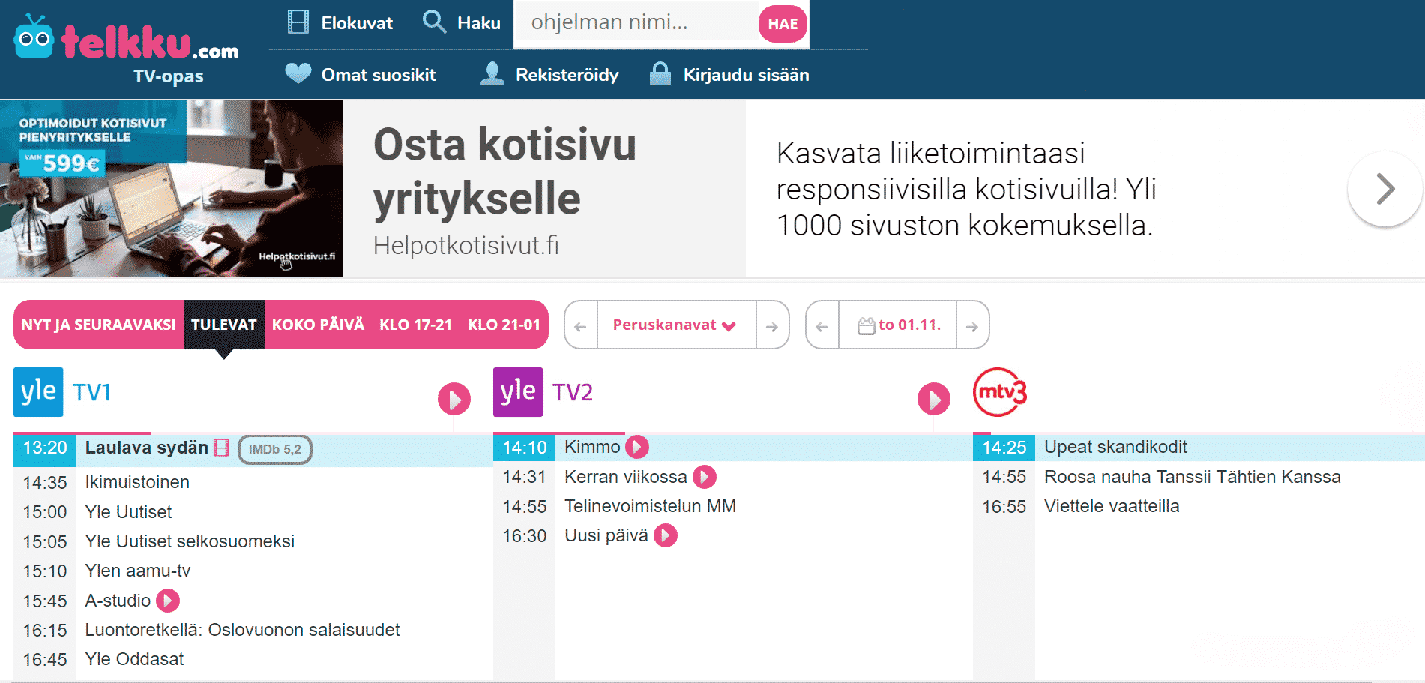Expand the Peruskanavat channel dropdown
Image resolution: width=1425 pixels, height=683 pixels.
(x=676, y=325)
